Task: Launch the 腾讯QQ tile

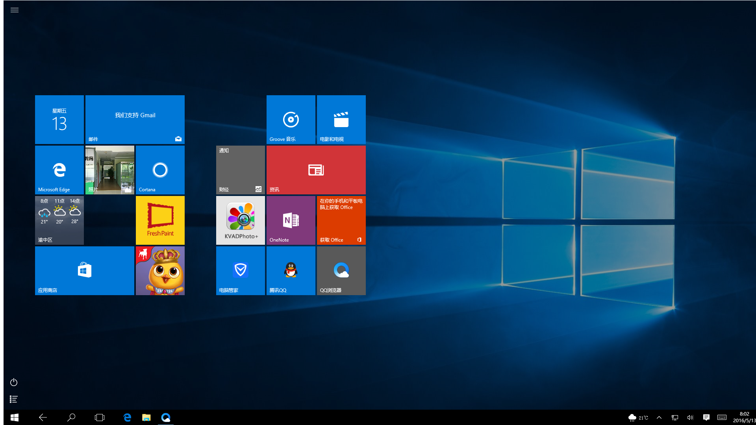Action: 291,271
